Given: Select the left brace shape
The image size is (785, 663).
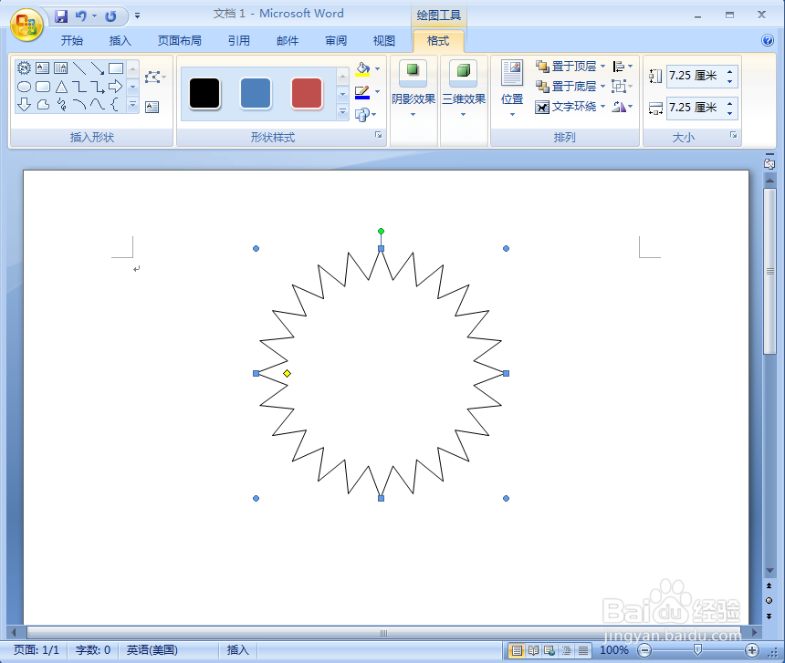Looking at the screenshot, I should 115,105.
